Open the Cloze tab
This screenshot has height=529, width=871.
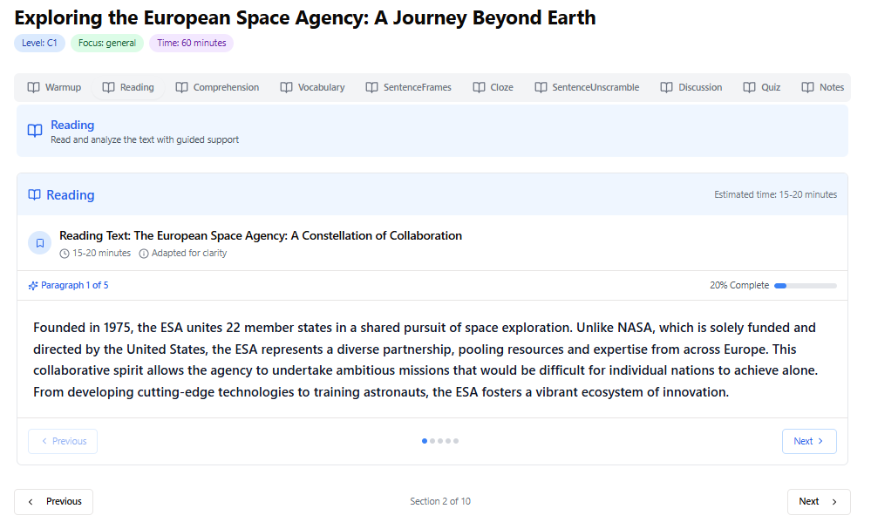493,87
